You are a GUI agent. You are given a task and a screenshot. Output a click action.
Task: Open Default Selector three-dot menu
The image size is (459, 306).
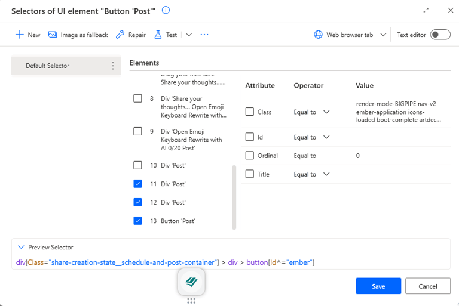click(113, 66)
